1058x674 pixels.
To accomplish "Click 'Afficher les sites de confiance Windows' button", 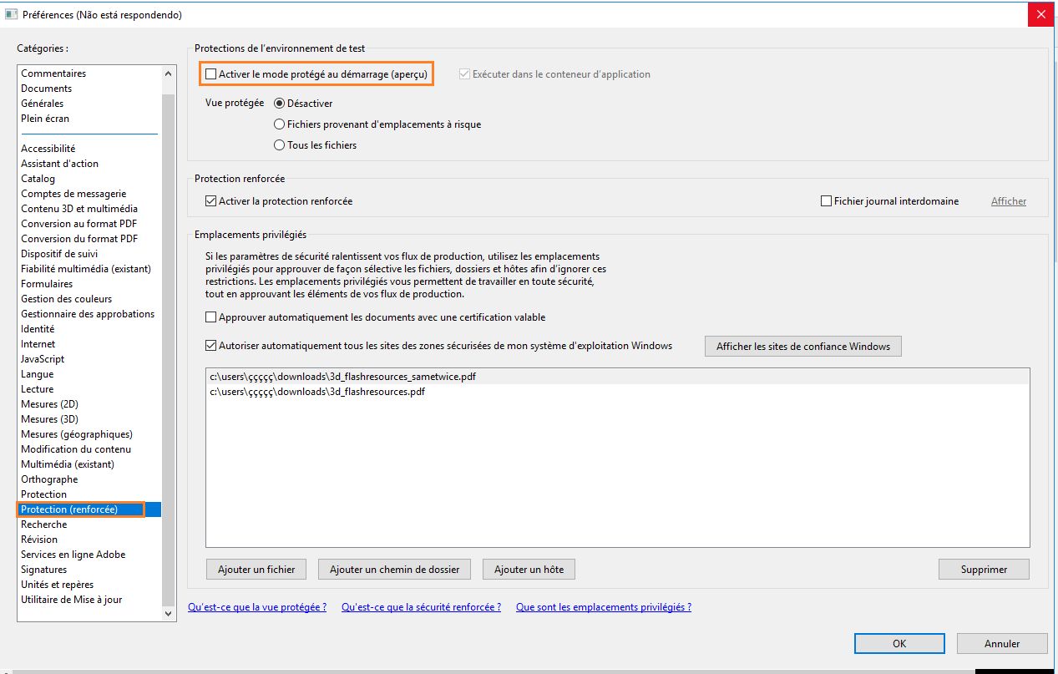I will point(803,347).
